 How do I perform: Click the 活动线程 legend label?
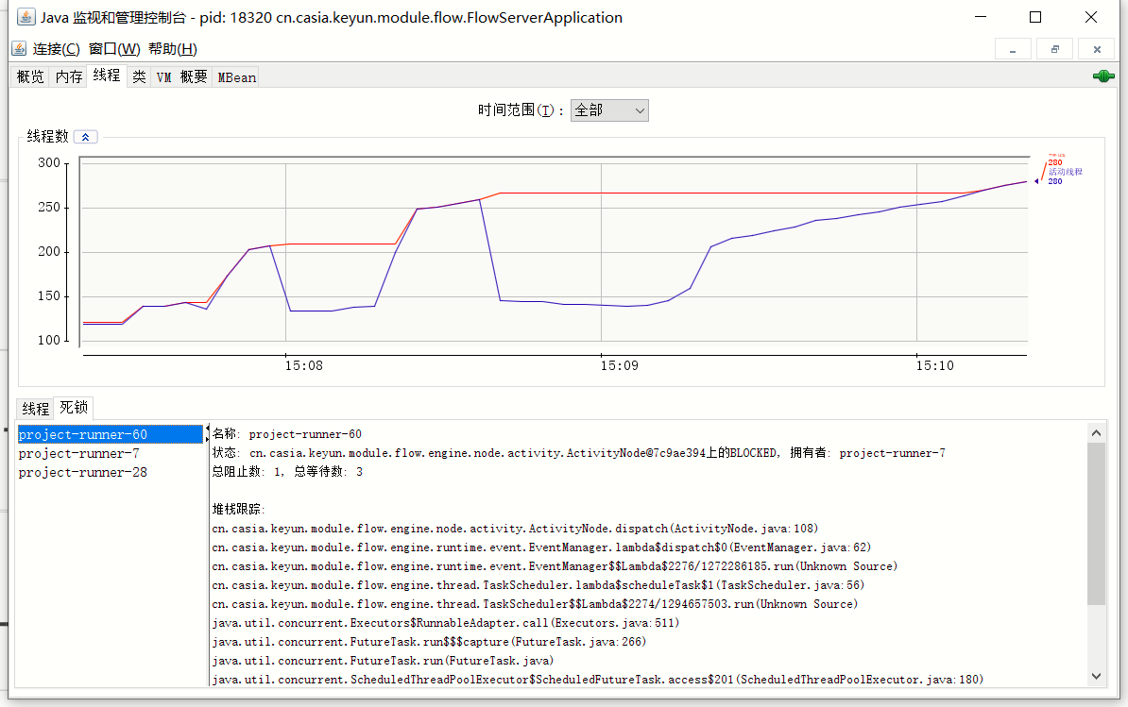click(1065, 172)
